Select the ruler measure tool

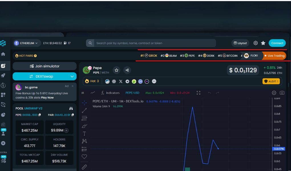click(84, 167)
